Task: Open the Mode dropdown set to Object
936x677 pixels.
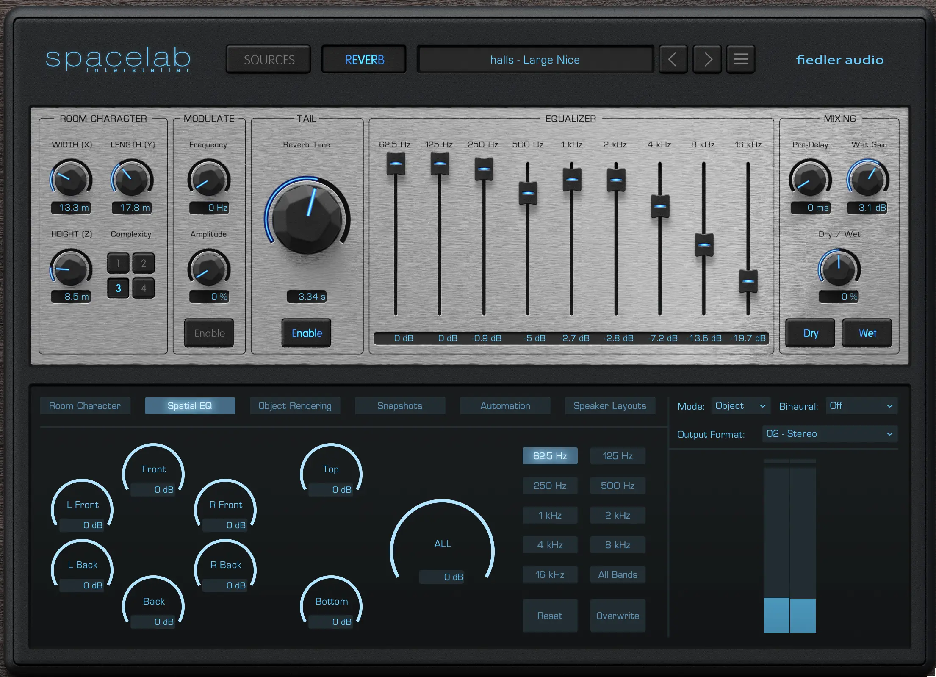Action: [740, 406]
